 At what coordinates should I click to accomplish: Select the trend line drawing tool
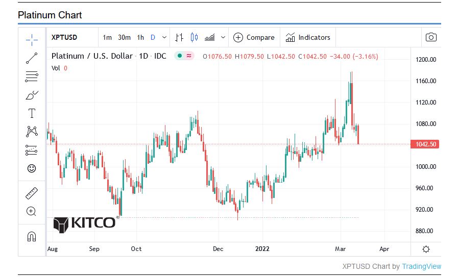click(32, 58)
